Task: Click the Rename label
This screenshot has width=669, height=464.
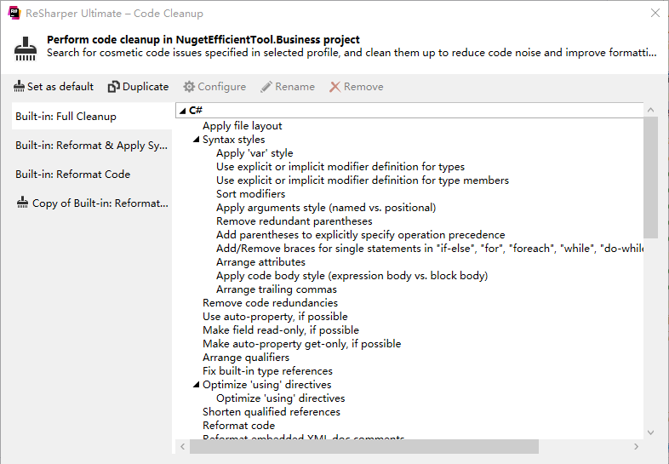Action: [294, 87]
